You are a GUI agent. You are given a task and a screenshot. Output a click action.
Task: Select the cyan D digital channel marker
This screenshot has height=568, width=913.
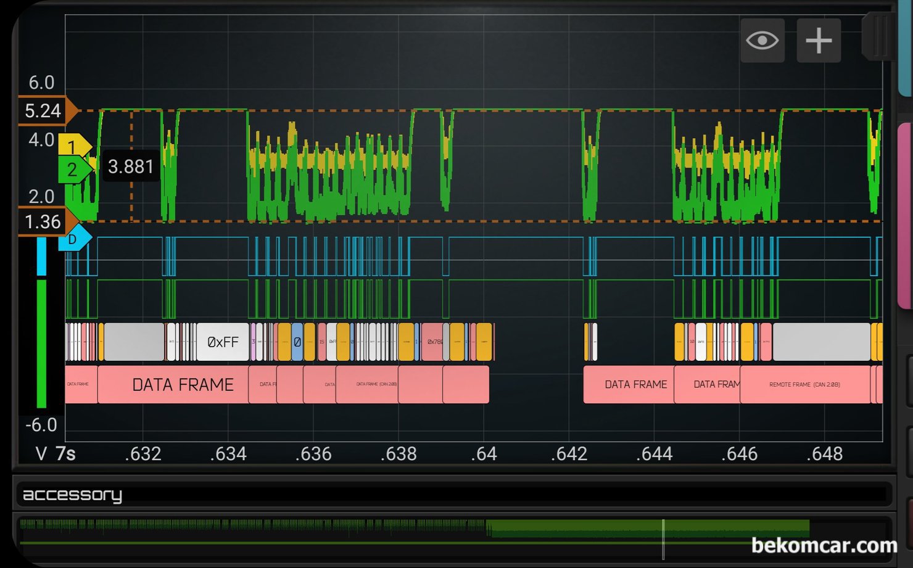(73, 239)
